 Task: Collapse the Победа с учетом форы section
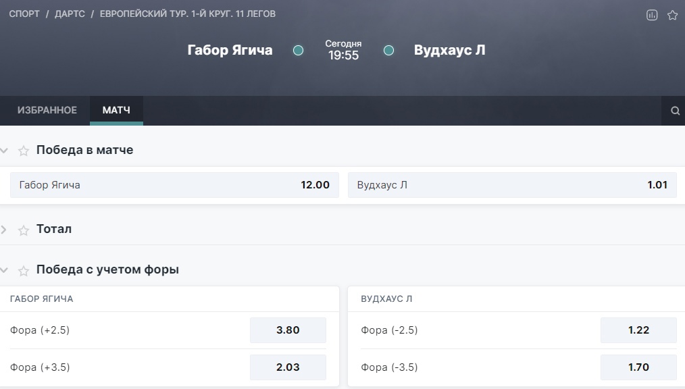point(5,270)
